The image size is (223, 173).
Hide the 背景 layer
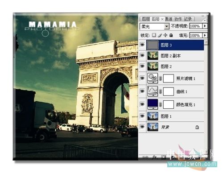pos(142,127)
